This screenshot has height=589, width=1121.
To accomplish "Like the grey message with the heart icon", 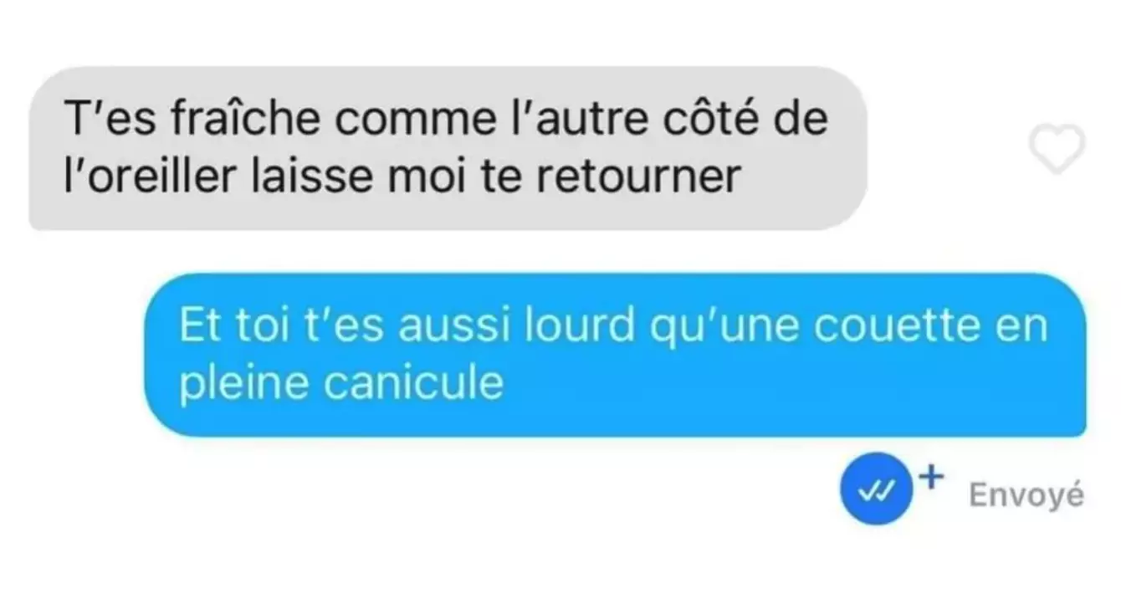I will (x=1056, y=150).
